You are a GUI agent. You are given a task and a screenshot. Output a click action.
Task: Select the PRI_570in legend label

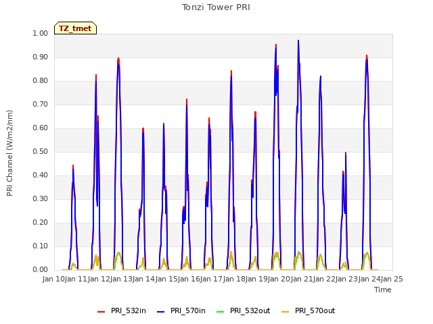188,310
